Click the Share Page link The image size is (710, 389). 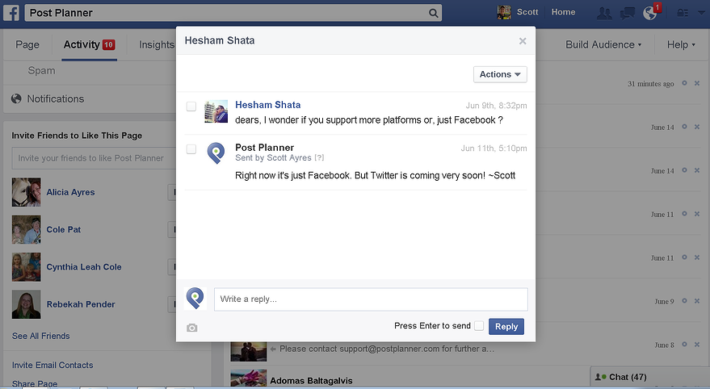[x=35, y=384]
